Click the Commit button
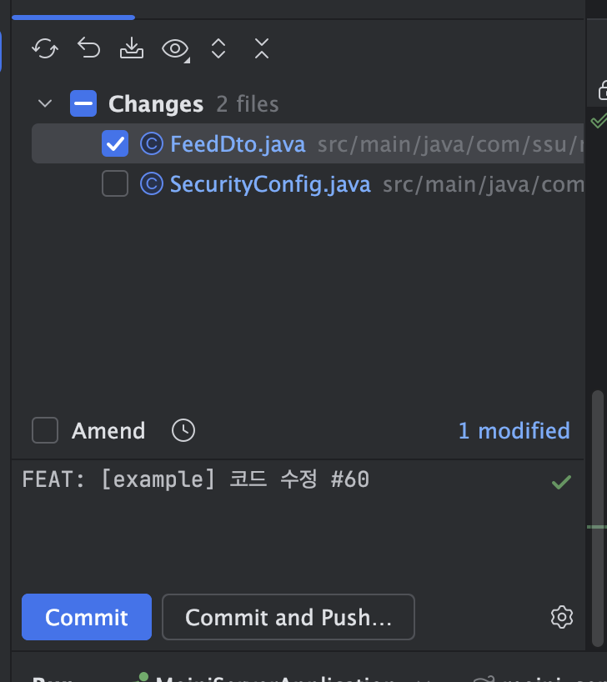607x682 pixels. 87,617
